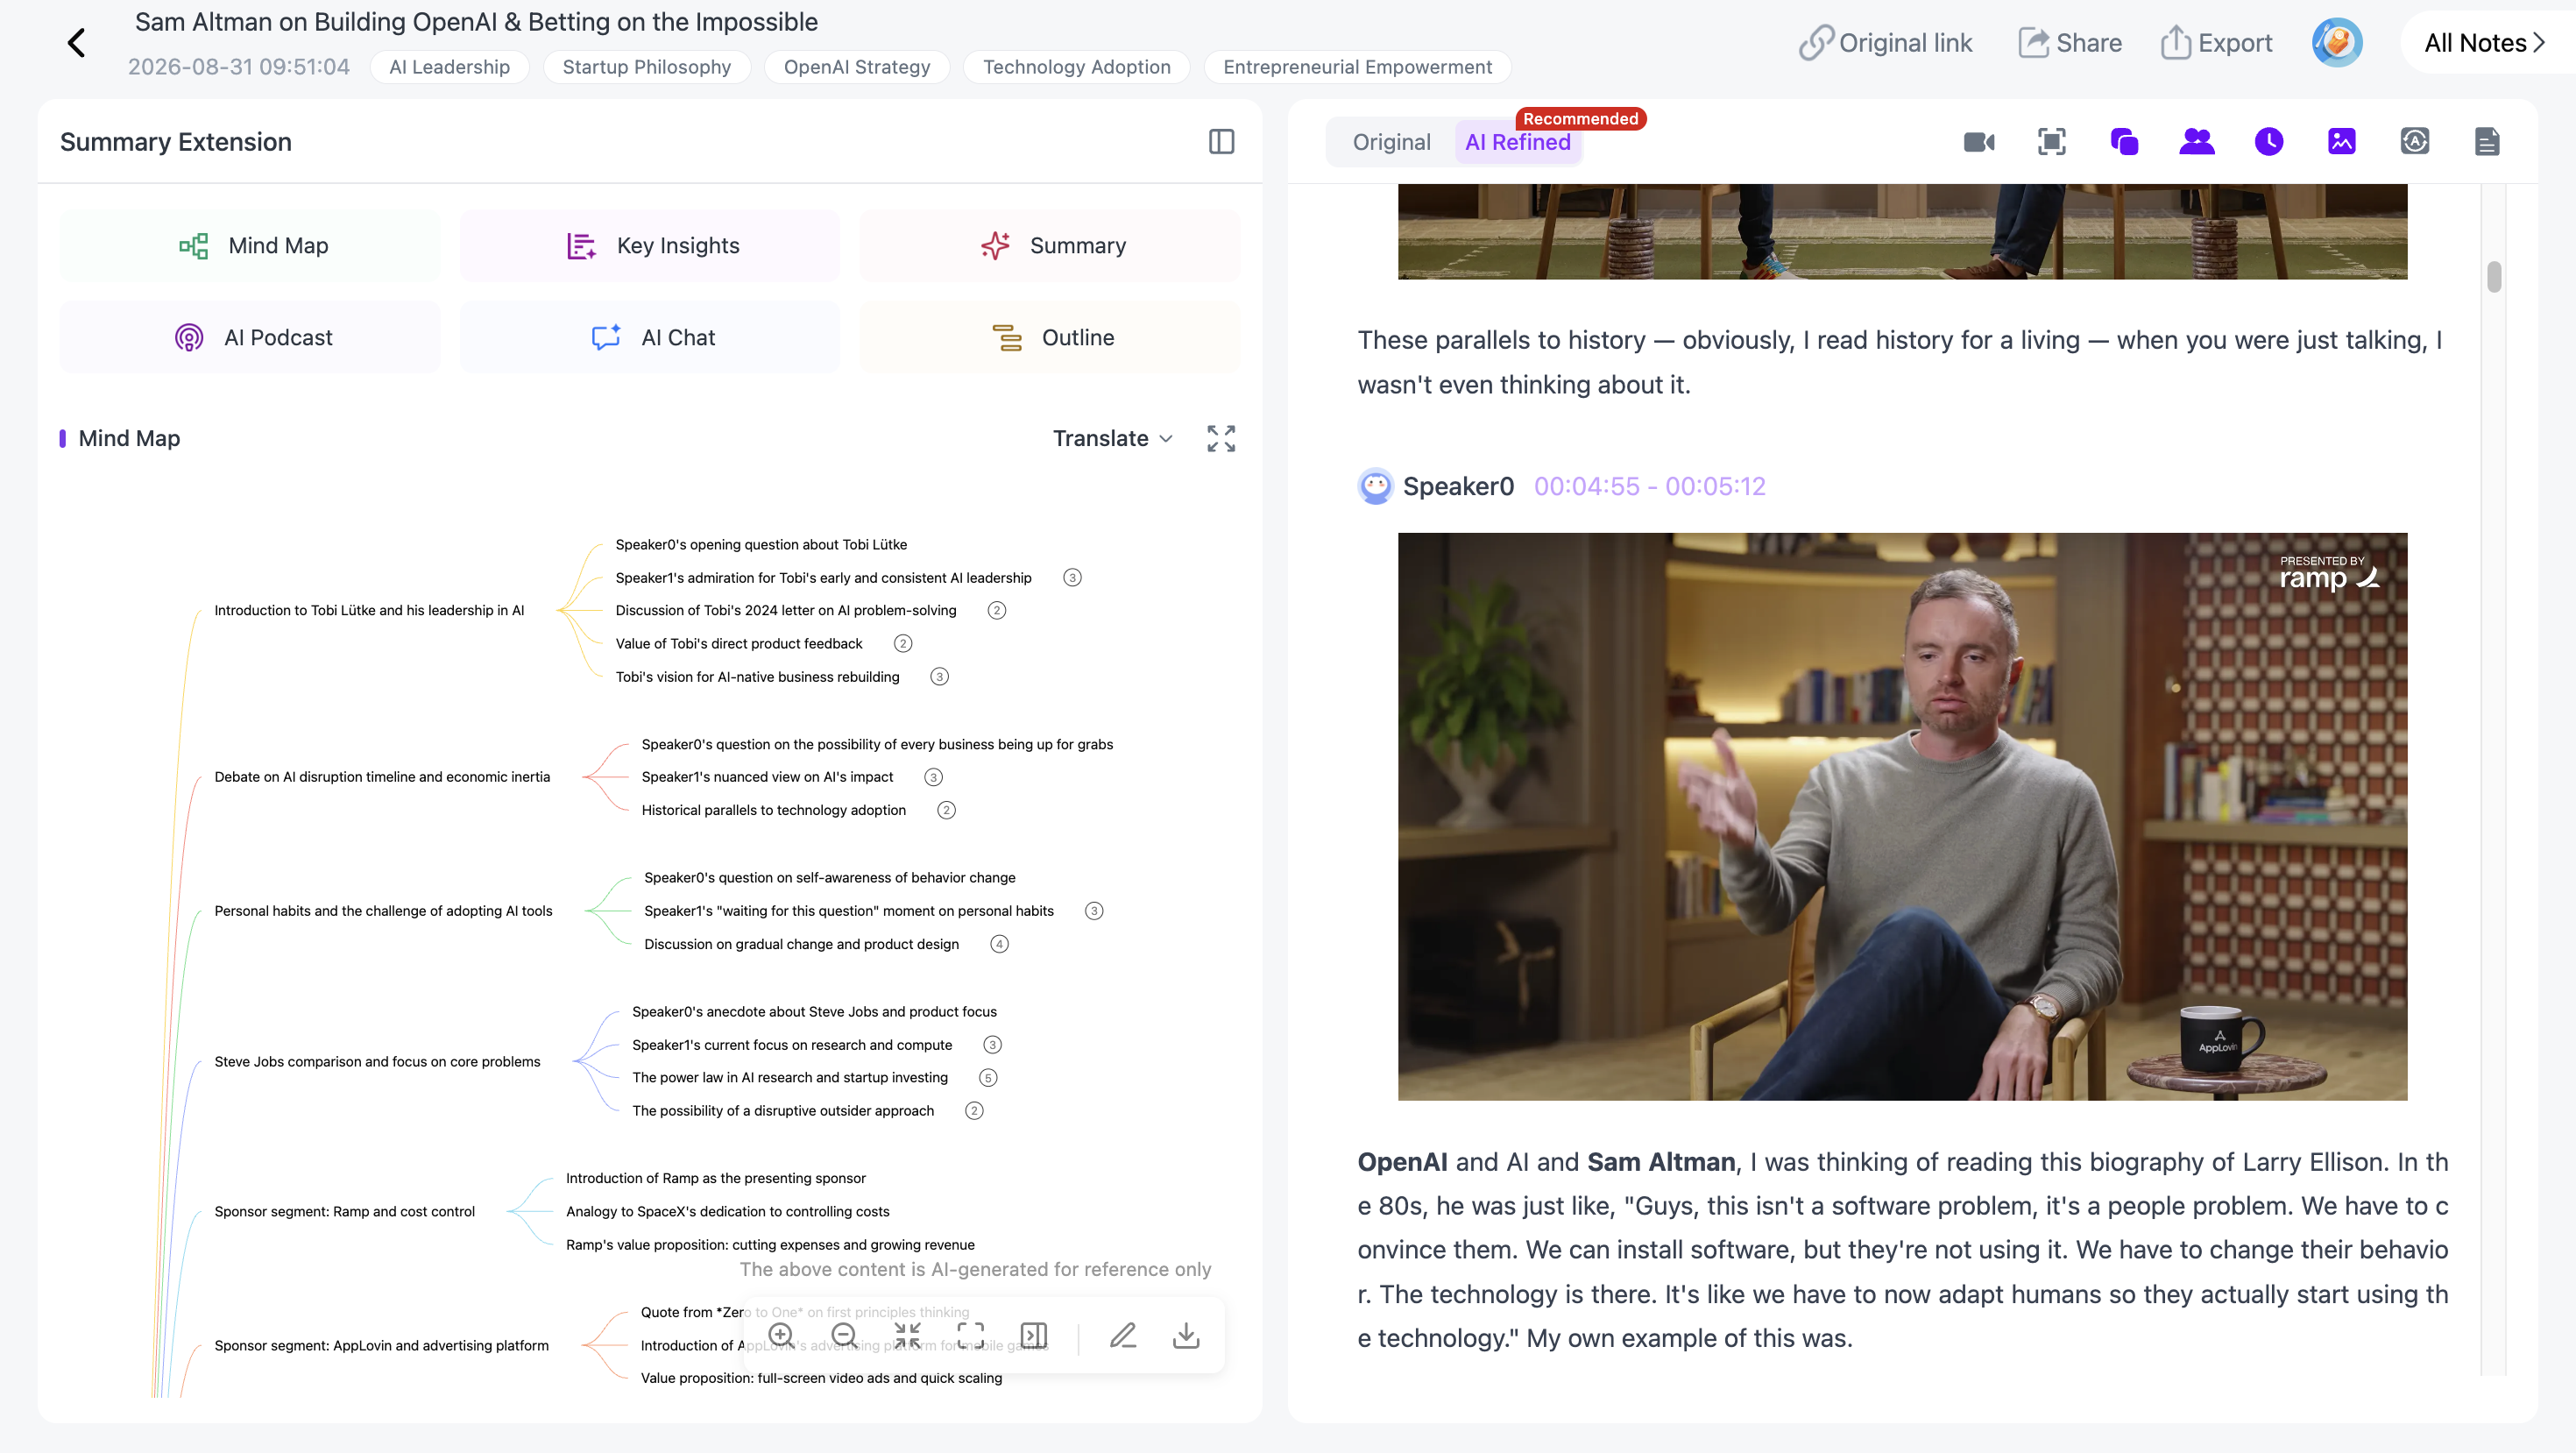Select node "Steve Jobs comparison and focus on core problems"
This screenshot has width=2576, height=1453.
coord(377,1062)
